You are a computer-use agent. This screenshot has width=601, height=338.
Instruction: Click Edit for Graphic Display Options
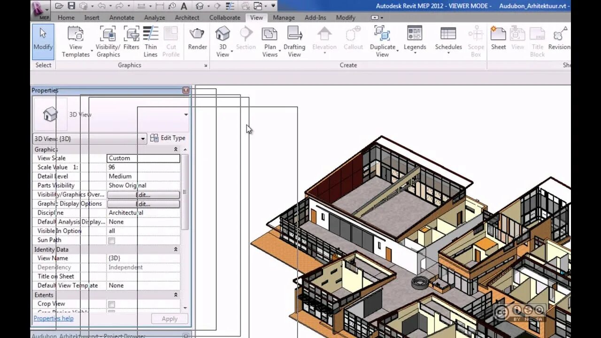[143, 204]
